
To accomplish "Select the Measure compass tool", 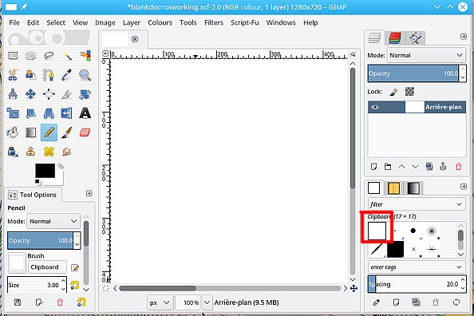I will [13, 94].
